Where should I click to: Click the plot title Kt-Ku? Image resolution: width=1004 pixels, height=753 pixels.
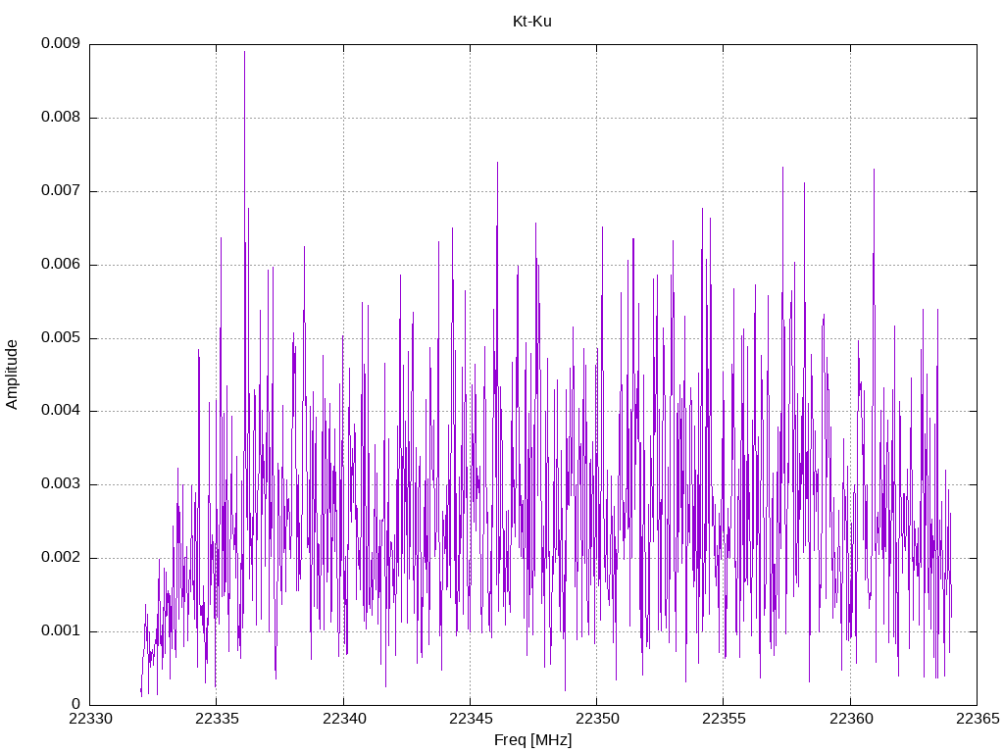pos(532,22)
